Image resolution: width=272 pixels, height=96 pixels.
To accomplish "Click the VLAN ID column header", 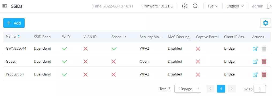I will tap(90, 37).
